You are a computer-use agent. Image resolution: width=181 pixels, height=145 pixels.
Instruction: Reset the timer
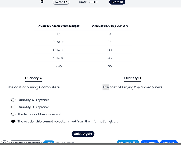click(x=61, y=2)
